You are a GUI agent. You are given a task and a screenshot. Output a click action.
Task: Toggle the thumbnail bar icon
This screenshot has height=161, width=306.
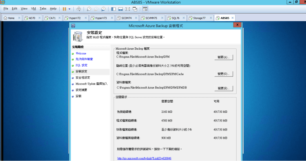[x=120, y=8]
